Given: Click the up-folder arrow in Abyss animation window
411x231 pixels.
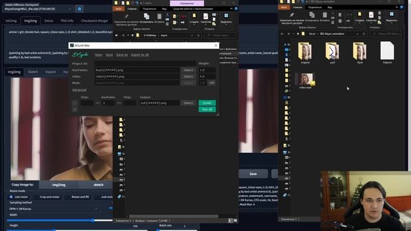Looking at the screenshot, I should (298, 34).
